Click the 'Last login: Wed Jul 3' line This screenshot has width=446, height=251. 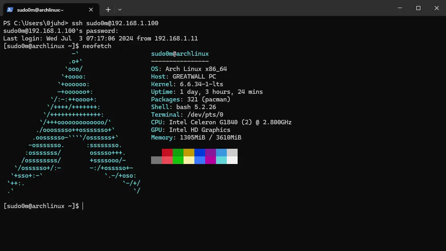point(101,38)
